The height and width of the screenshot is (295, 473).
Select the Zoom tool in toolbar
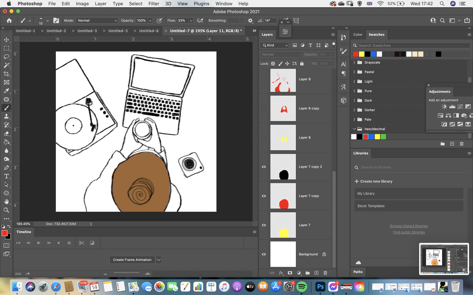pos(6,210)
